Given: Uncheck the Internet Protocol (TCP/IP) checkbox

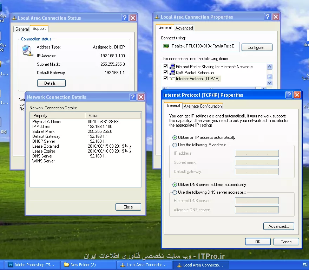Looking at the screenshot, I should click(x=165, y=78).
